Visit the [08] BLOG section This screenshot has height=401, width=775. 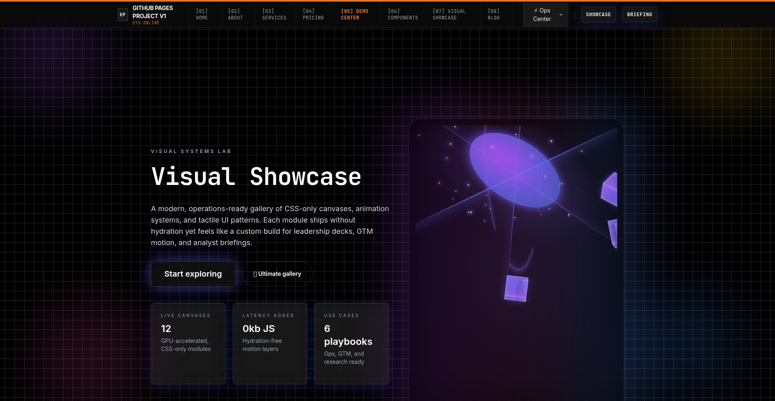coord(493,15)
